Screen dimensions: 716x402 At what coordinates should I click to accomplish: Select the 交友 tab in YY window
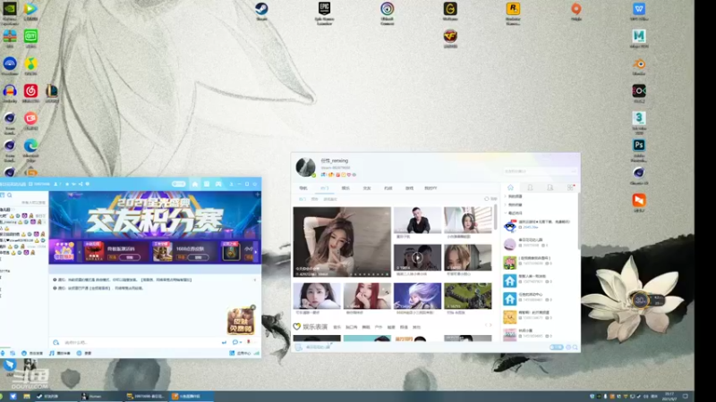pyautogui.click(x=367, y=188)
